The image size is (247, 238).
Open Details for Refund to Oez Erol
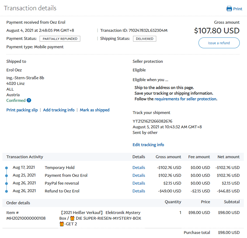(139, 191)
